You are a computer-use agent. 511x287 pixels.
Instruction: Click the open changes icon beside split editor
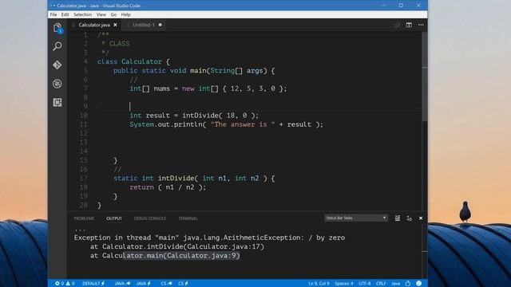[397, 25]
